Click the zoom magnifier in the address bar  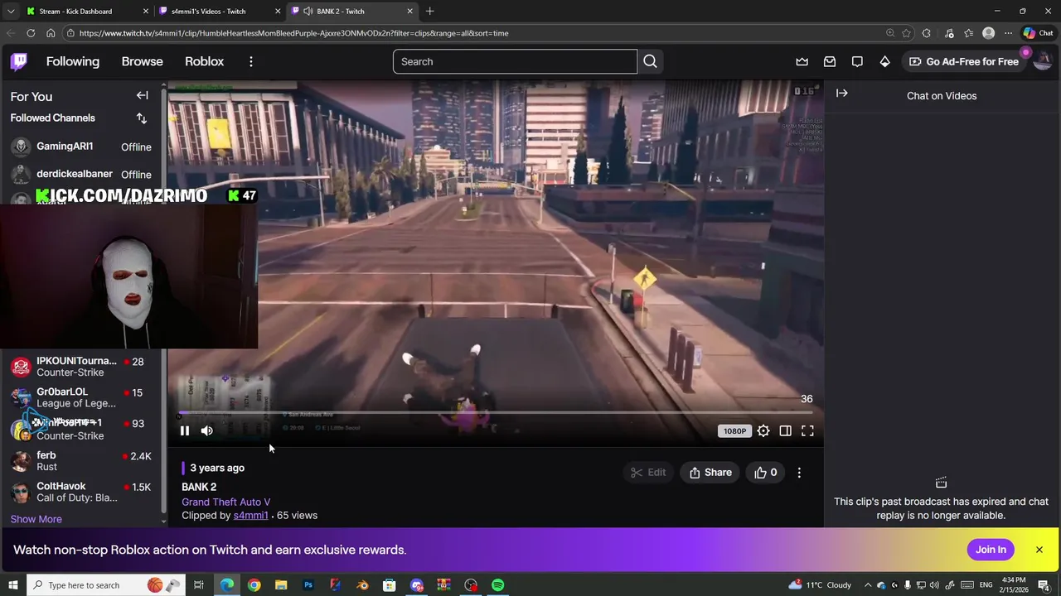[890, 33]
